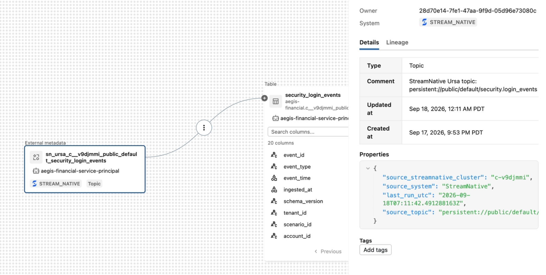Click the principal icon under security_login_events table
Viewport: 546px width, 275px height.
[x=276, y=118]
